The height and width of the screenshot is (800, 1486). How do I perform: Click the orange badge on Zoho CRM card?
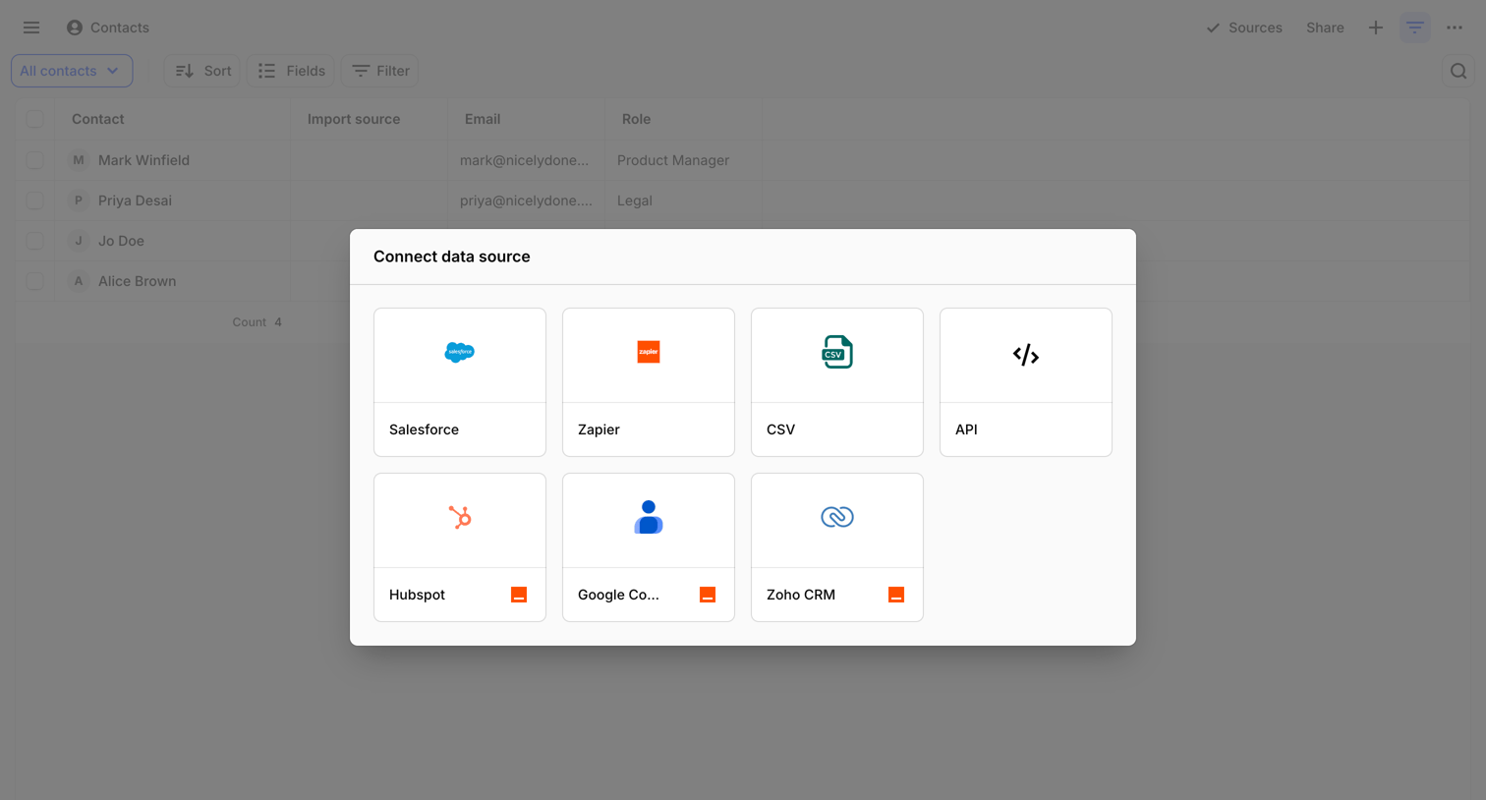point(896,595)
